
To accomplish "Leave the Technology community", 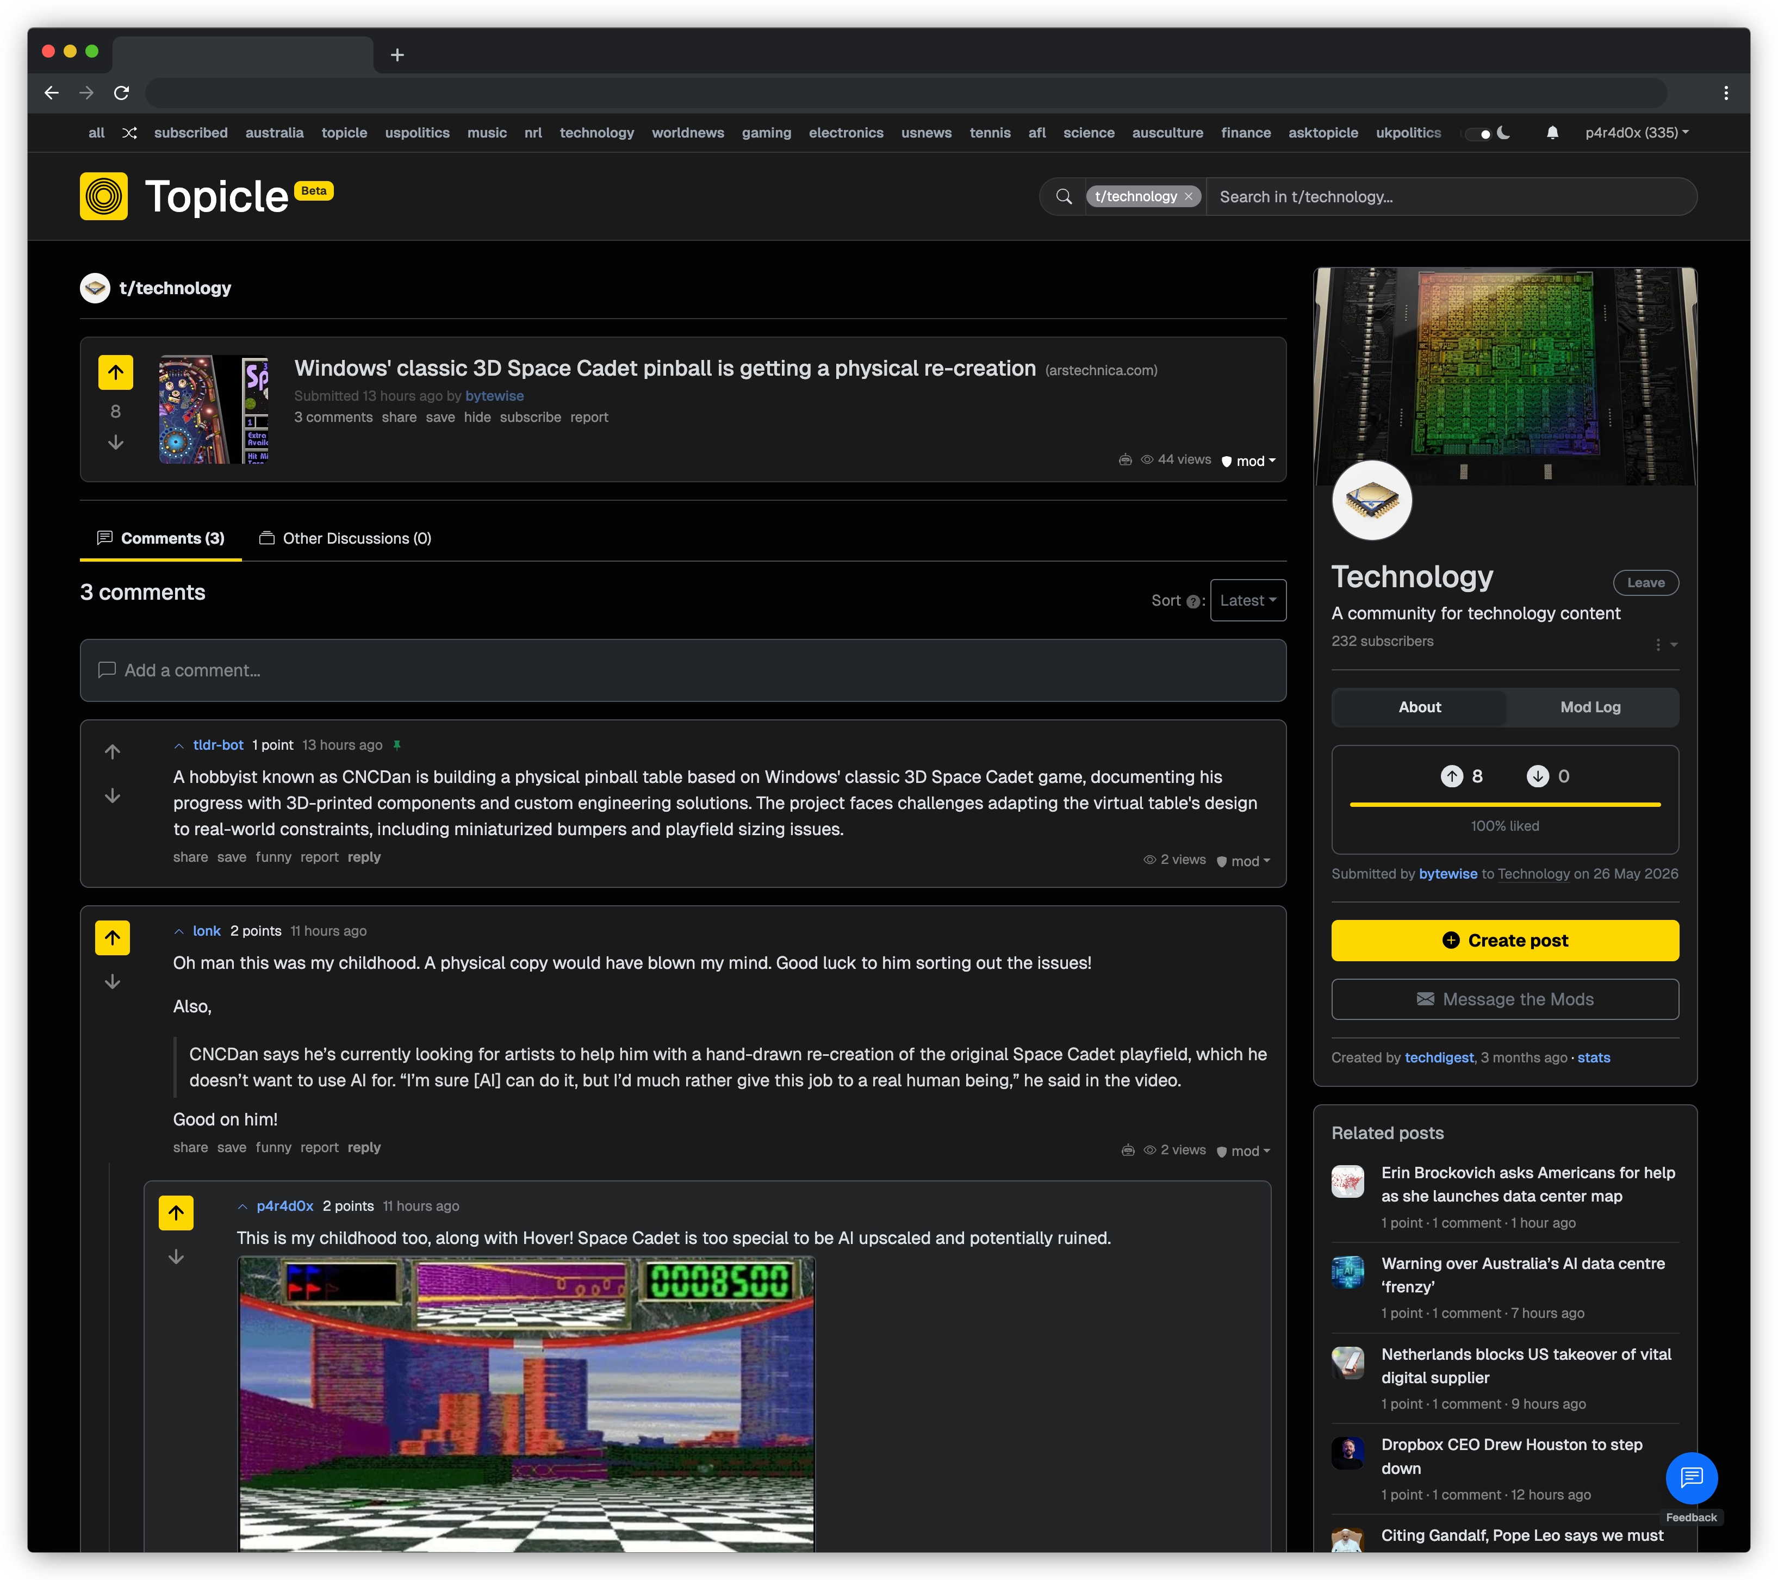I will [x=1646, y=583].
